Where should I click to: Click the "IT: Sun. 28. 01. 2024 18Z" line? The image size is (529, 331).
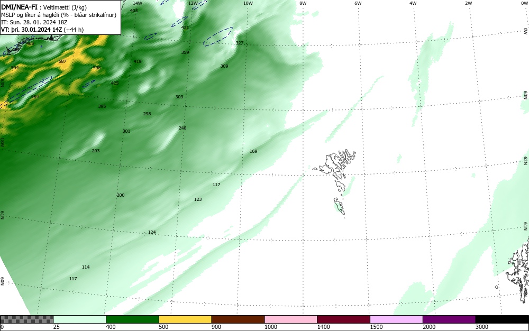click(x=34, y=22)
